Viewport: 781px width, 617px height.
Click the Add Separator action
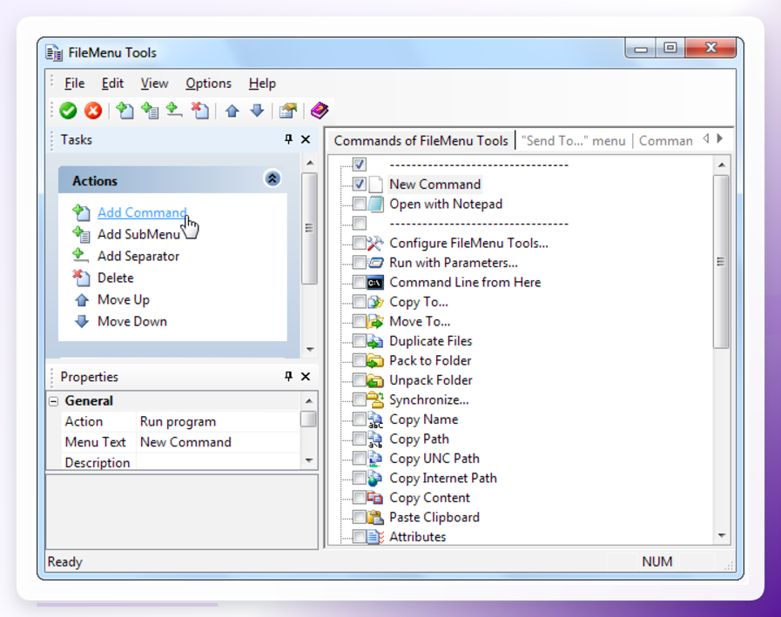coord(138,257)
